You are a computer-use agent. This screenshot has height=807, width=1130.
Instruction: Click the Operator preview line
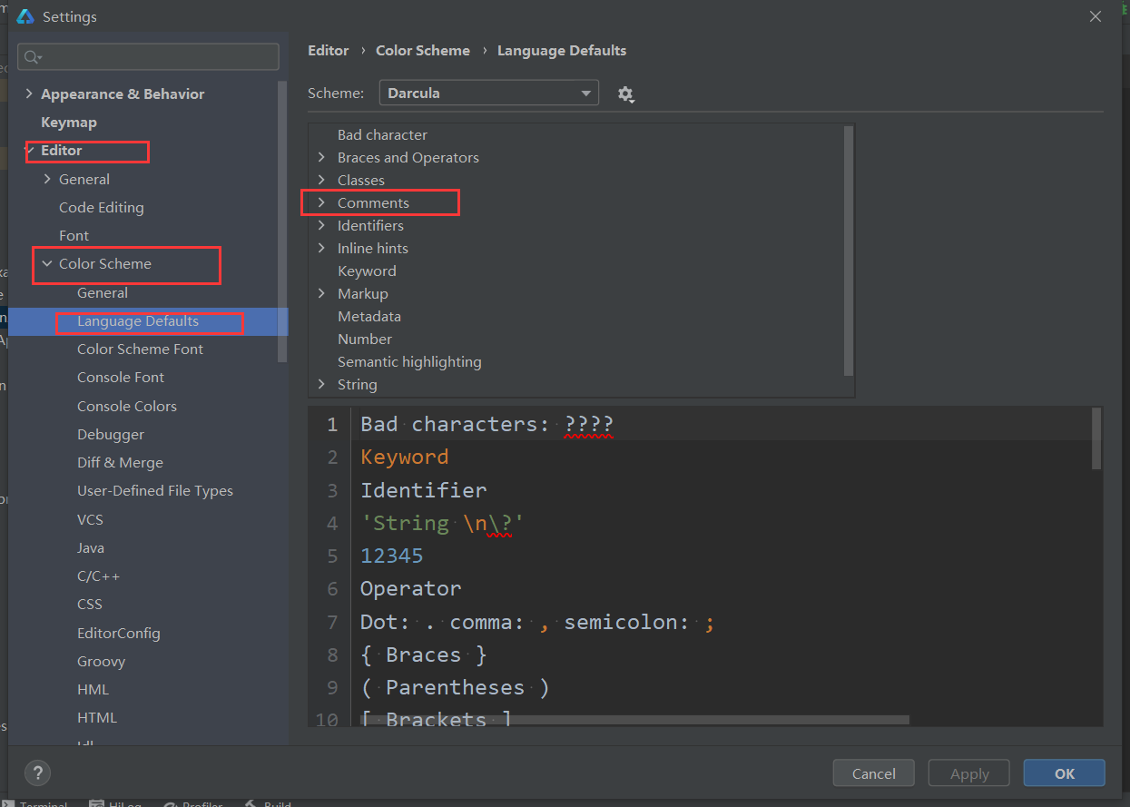411,588
